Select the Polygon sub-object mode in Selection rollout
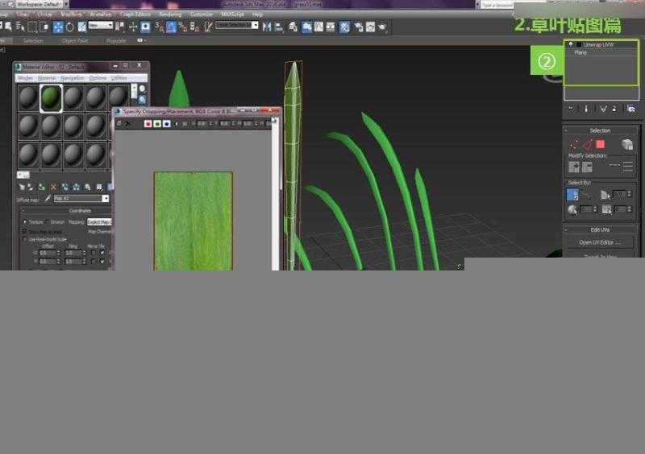 click(x=601, y=144)
